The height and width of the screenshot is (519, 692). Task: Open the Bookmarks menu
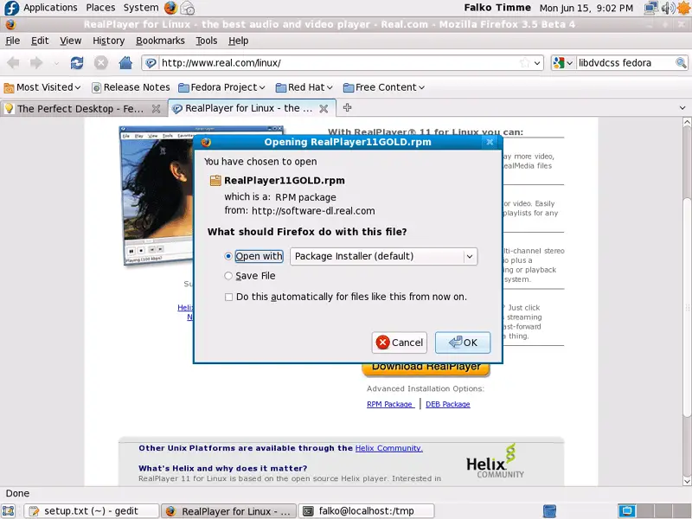click(160, 41)
